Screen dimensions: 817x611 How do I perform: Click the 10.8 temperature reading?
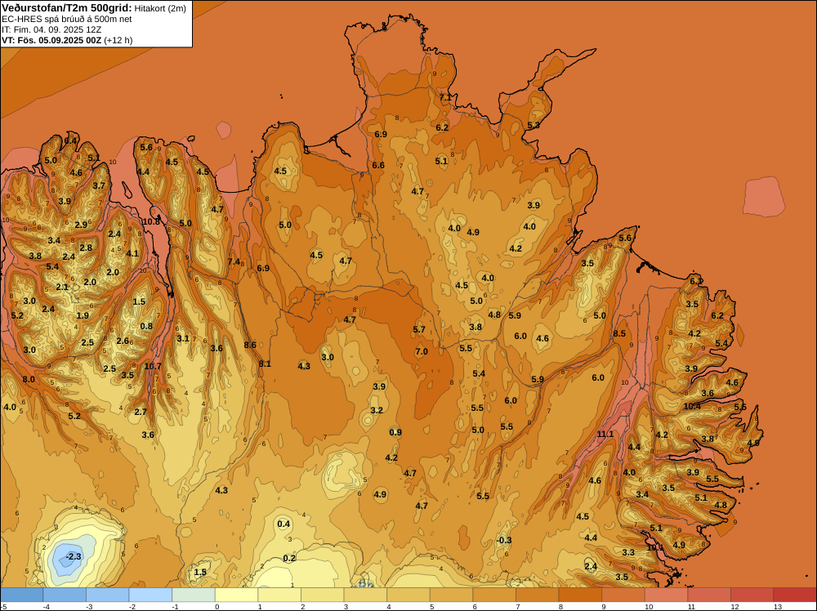tap(151, 221)
